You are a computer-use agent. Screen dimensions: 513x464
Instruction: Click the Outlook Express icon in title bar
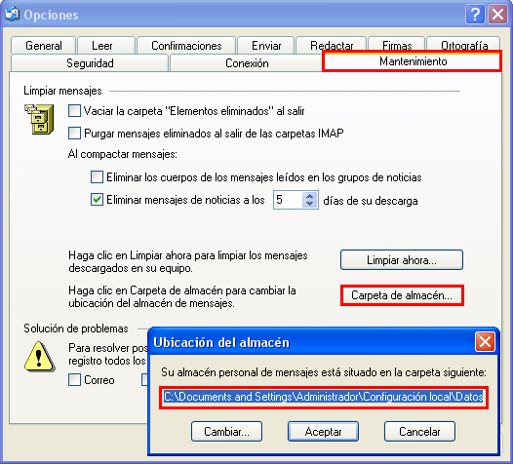tap(12, 14)
